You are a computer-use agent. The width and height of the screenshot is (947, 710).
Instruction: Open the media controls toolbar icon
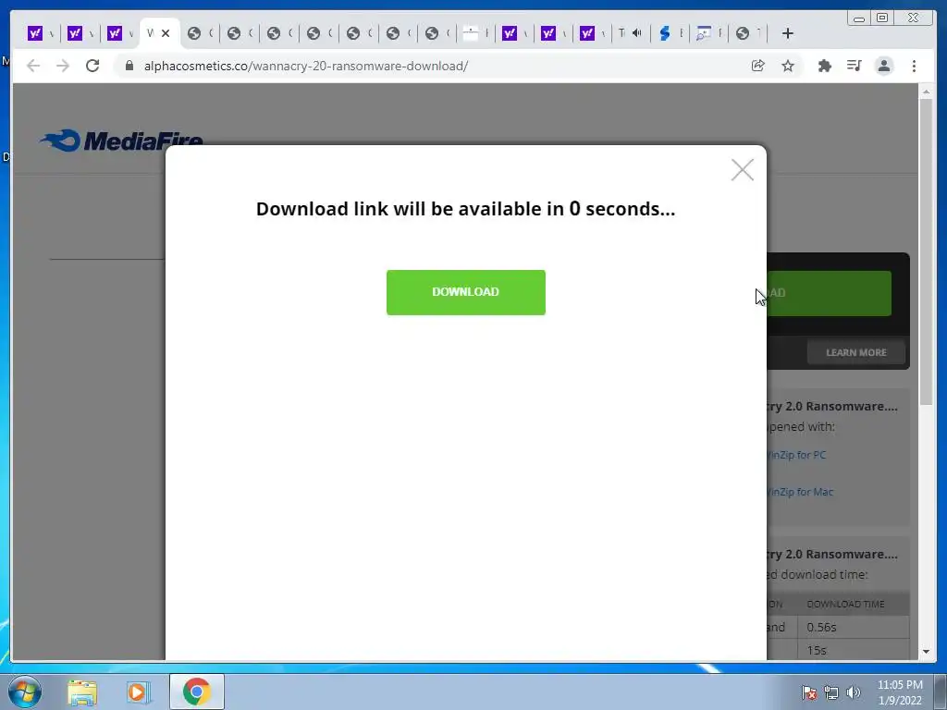(x=854, y=66)
